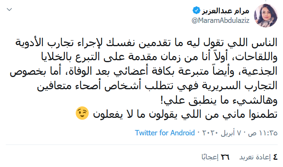This screenshot has height=167, width=283.
Task: Open the Twitter for Android source link
Action: coord(164,133)
